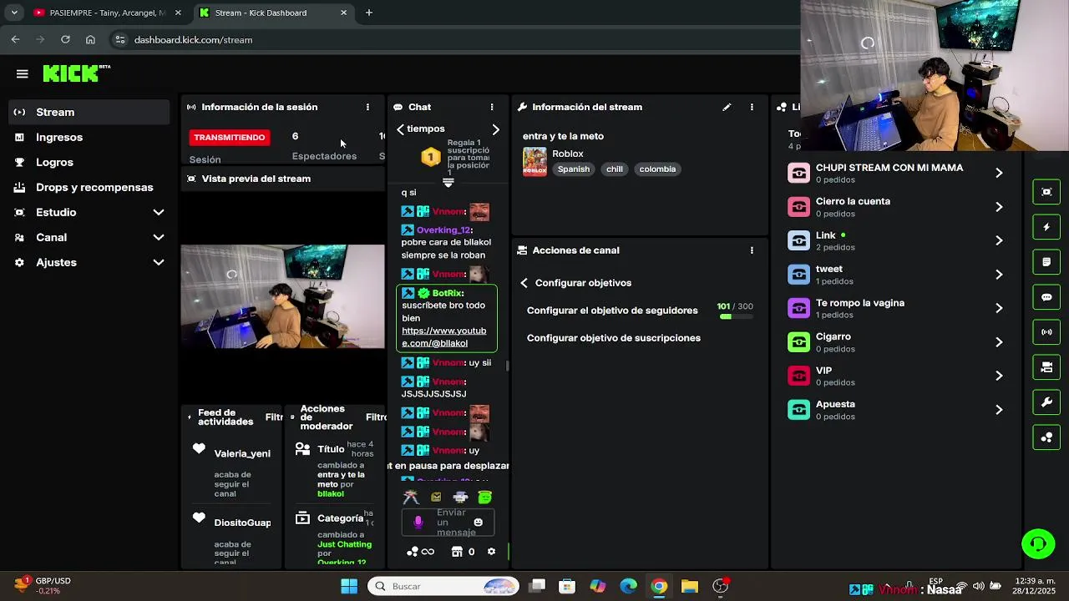The height and width of the screenshot is (601, 1069).
Task: Open the Cierro la cuenta reward chevron
Action: [999, 207]
